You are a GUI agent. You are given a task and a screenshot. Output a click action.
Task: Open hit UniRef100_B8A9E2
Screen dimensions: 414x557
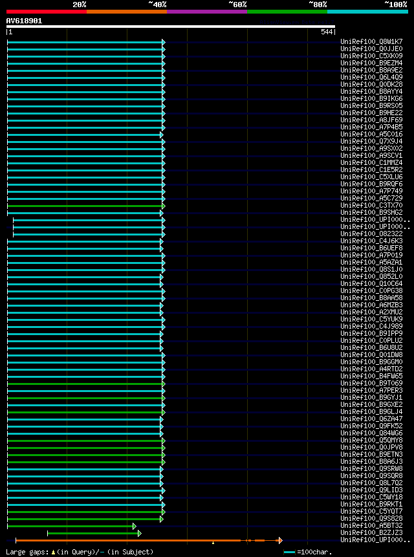[x=371, y=70]
